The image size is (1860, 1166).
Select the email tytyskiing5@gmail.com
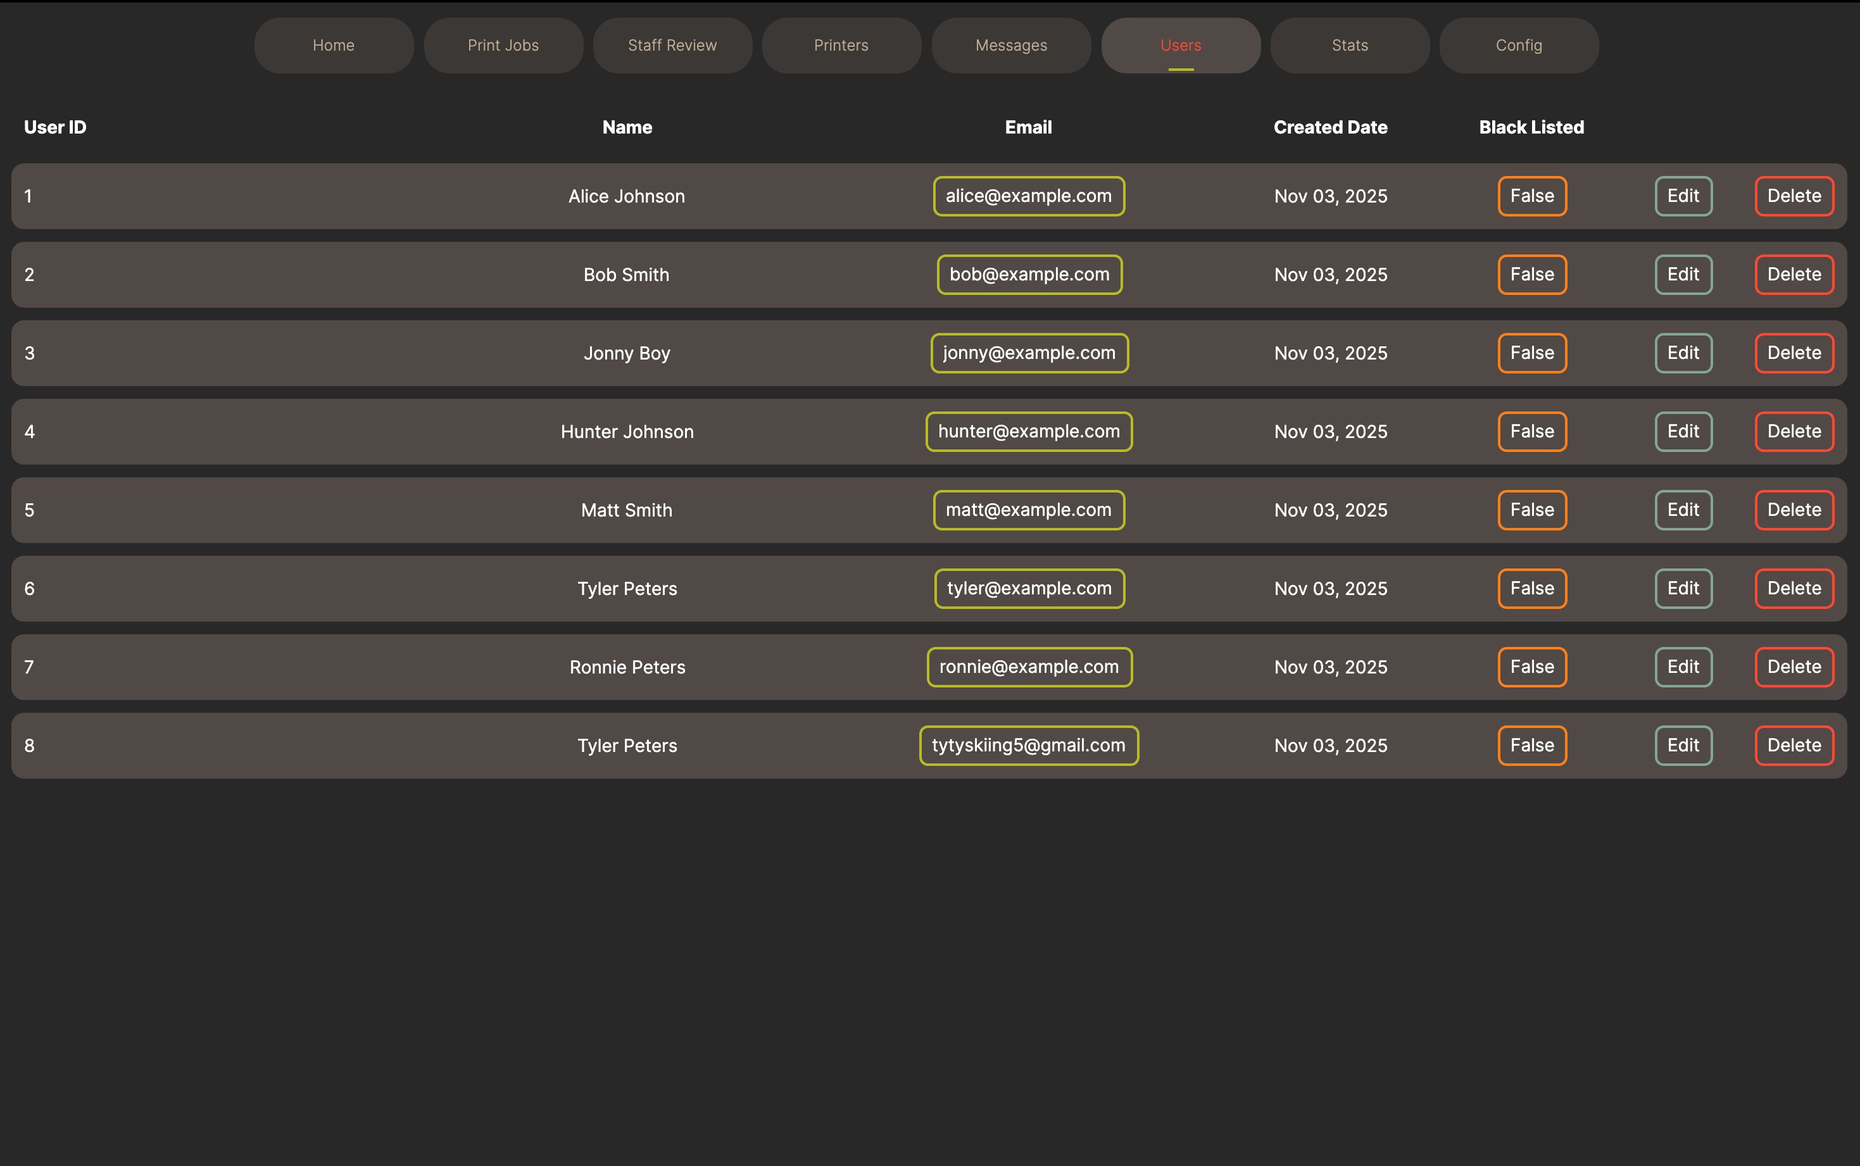tap(1029, 745)
